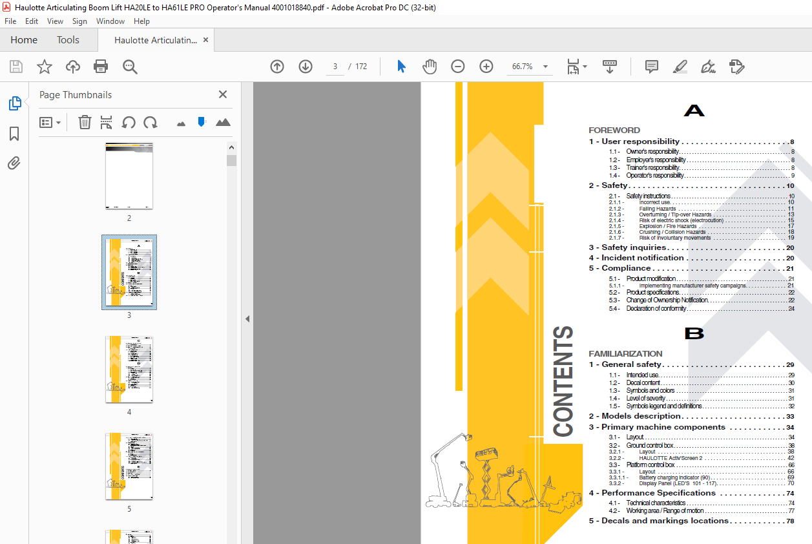The width and height of the screenshot is (812, 544).
Task: Rotate pages clockwise
Action: click(151, 122)
